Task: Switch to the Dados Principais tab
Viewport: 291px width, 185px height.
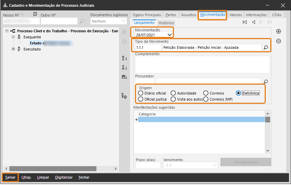Action: (147, 15)
